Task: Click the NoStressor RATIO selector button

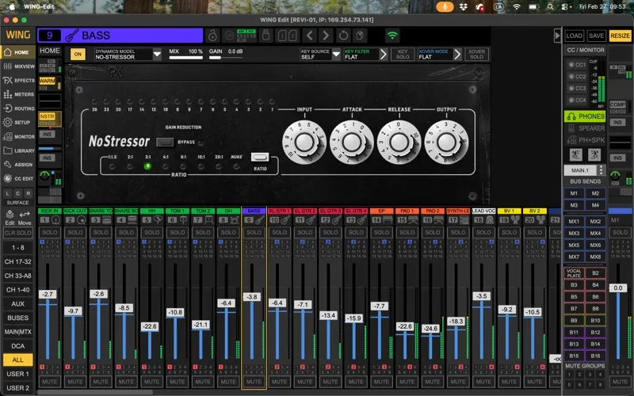Action: pyautogui.click(x=260, y=157)
